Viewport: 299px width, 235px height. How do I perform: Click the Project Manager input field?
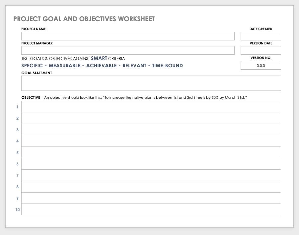click(x=128, y=50)
